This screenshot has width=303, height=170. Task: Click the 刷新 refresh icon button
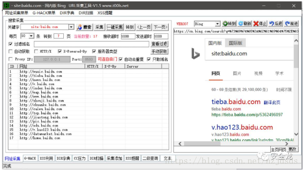pyautogui.click(x=245, y=24)
